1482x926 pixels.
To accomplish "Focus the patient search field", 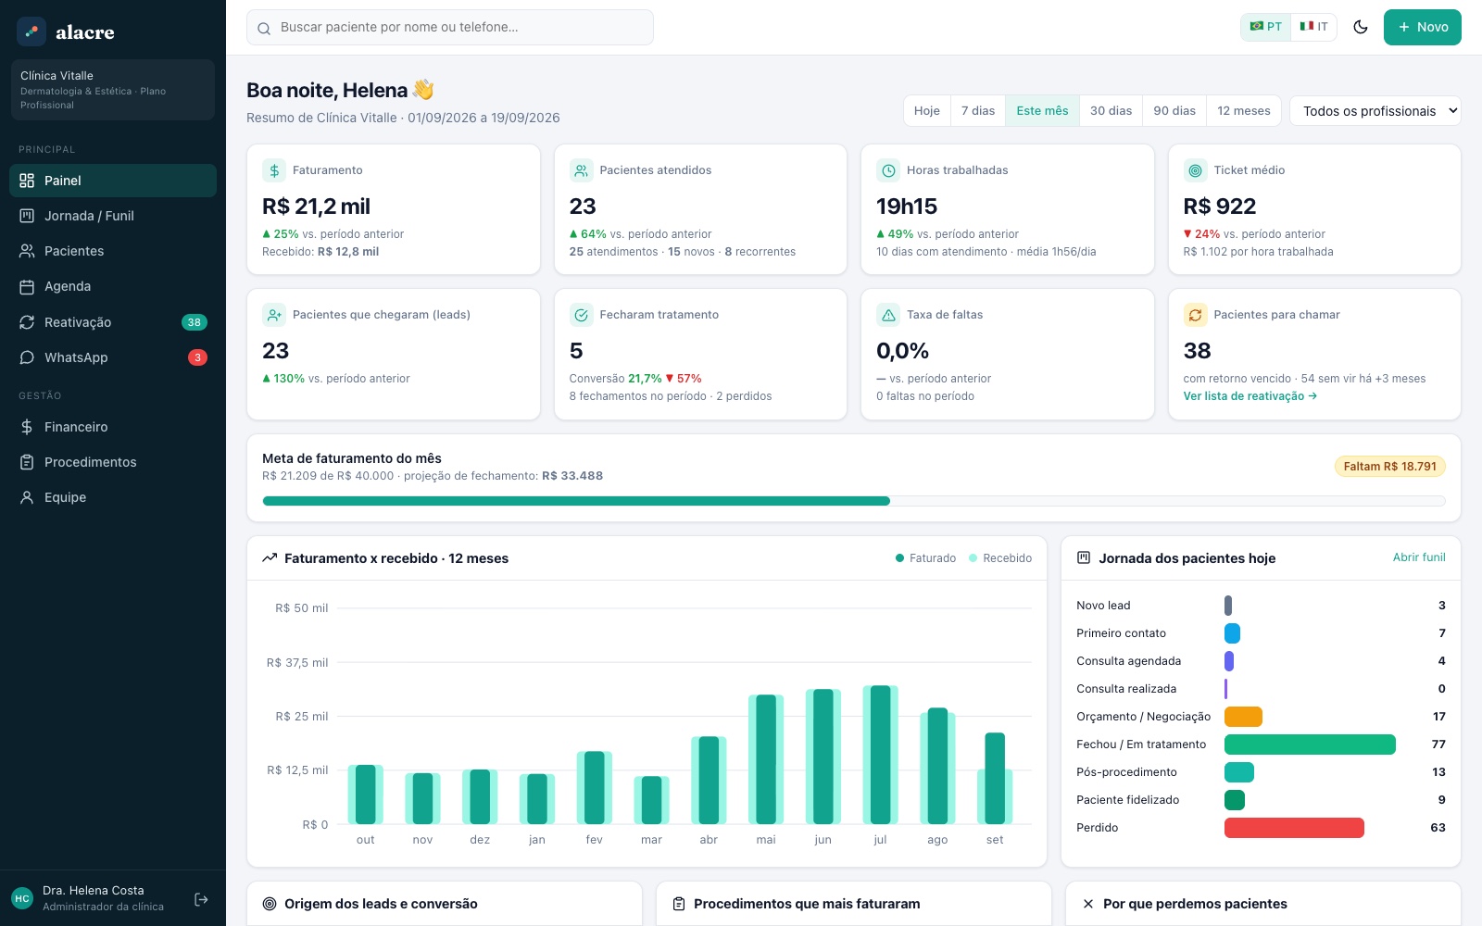I will pyautogui.click(x=450, y=28).
